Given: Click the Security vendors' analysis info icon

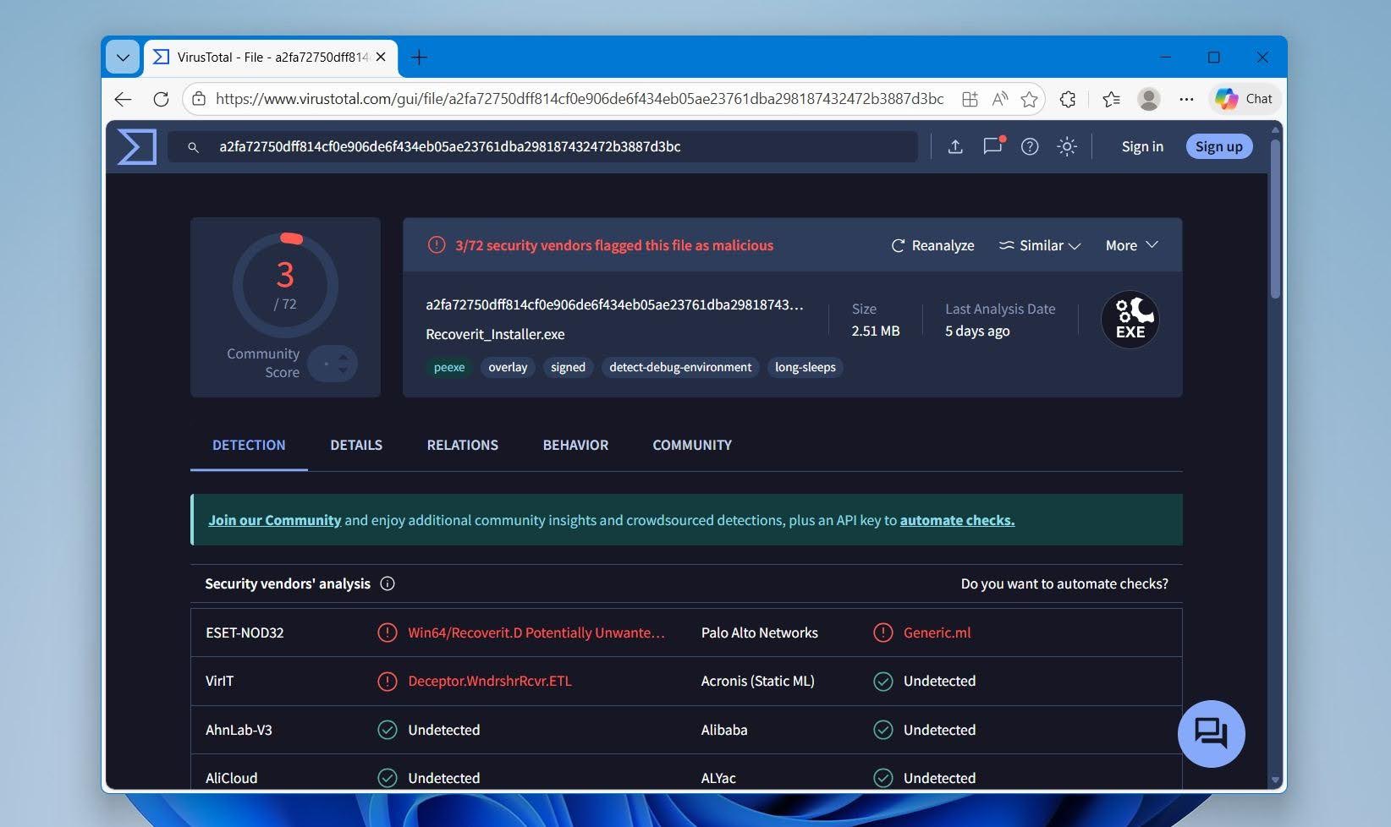Looking at the screenshot, I should tap(388, 583).
